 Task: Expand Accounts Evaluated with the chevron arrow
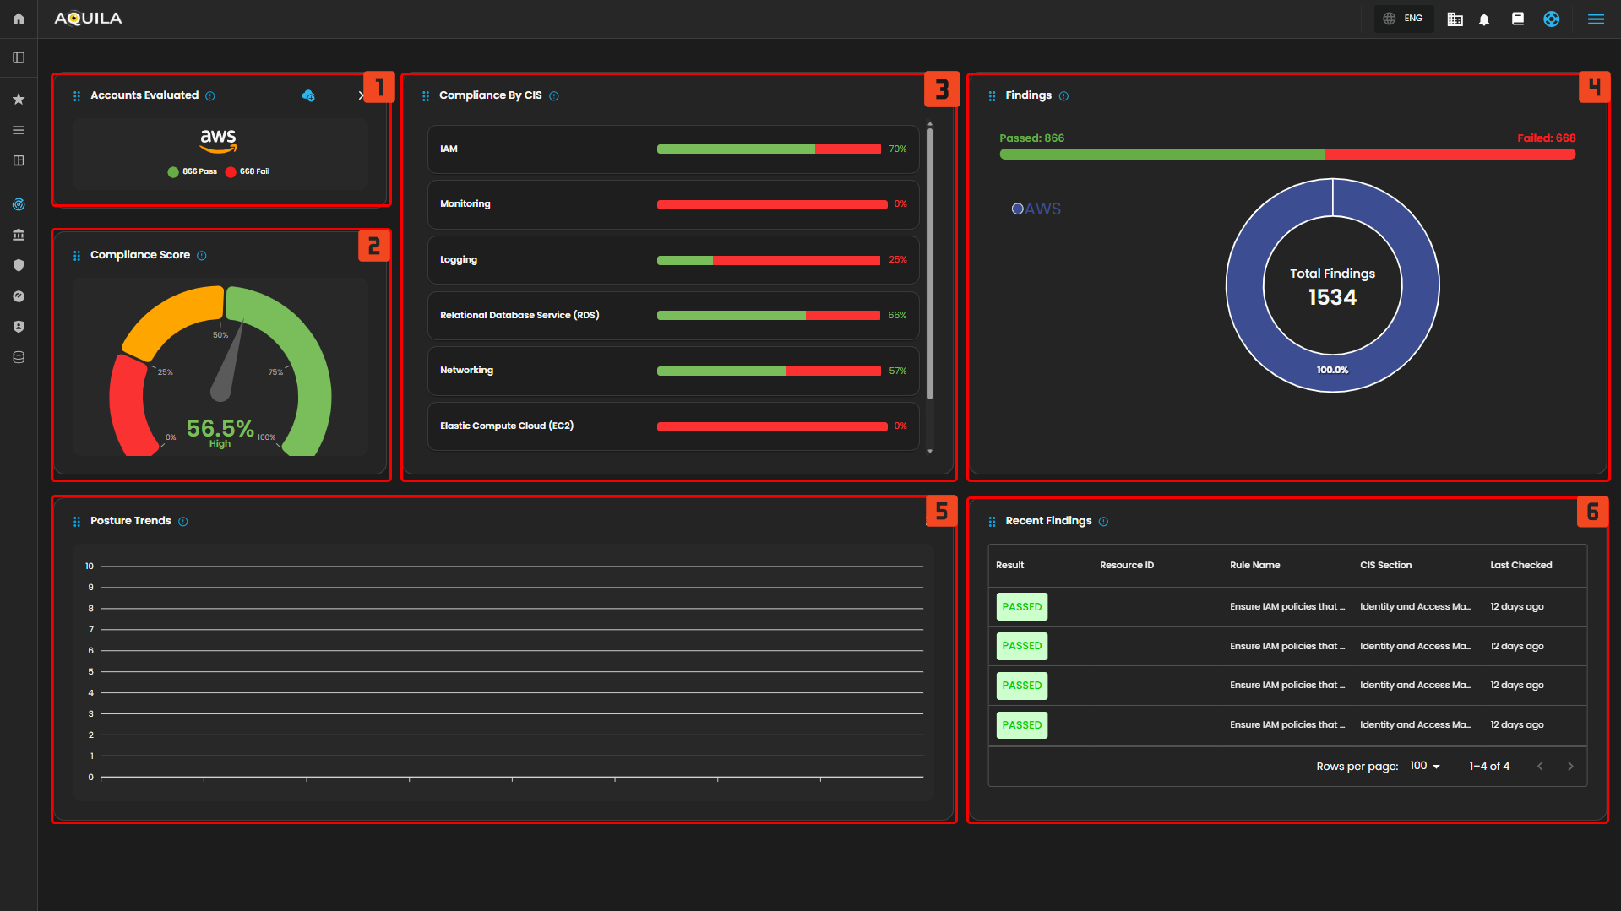(x=361, y=95)
